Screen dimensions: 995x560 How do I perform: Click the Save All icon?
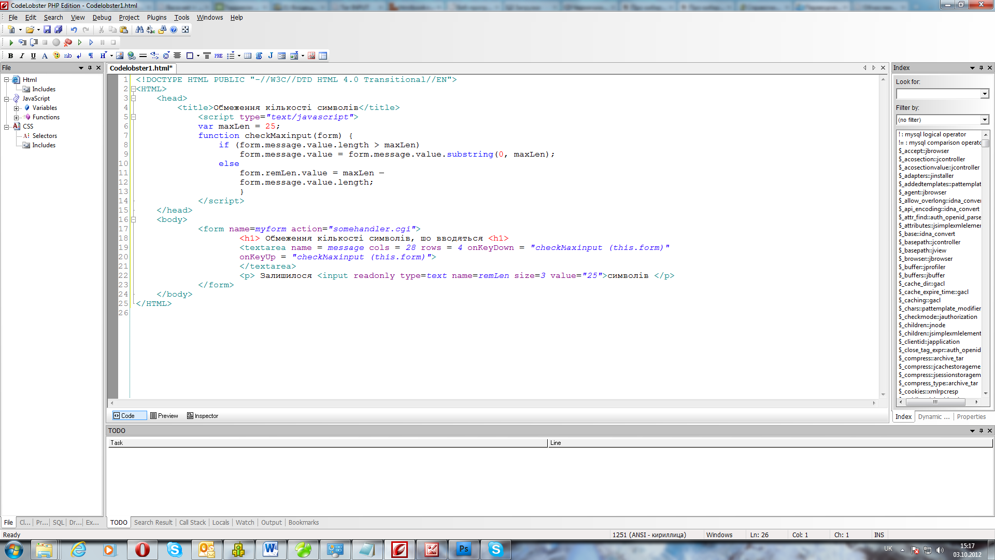[x=59, y=30]
